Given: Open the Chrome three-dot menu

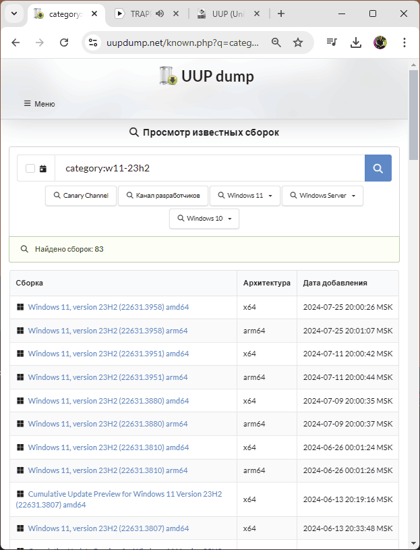Looking at the screenshot, I should pyautogui.click(x=404, y=43).
